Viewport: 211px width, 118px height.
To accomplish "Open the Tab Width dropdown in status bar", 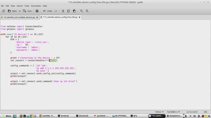I will (173, 112).
